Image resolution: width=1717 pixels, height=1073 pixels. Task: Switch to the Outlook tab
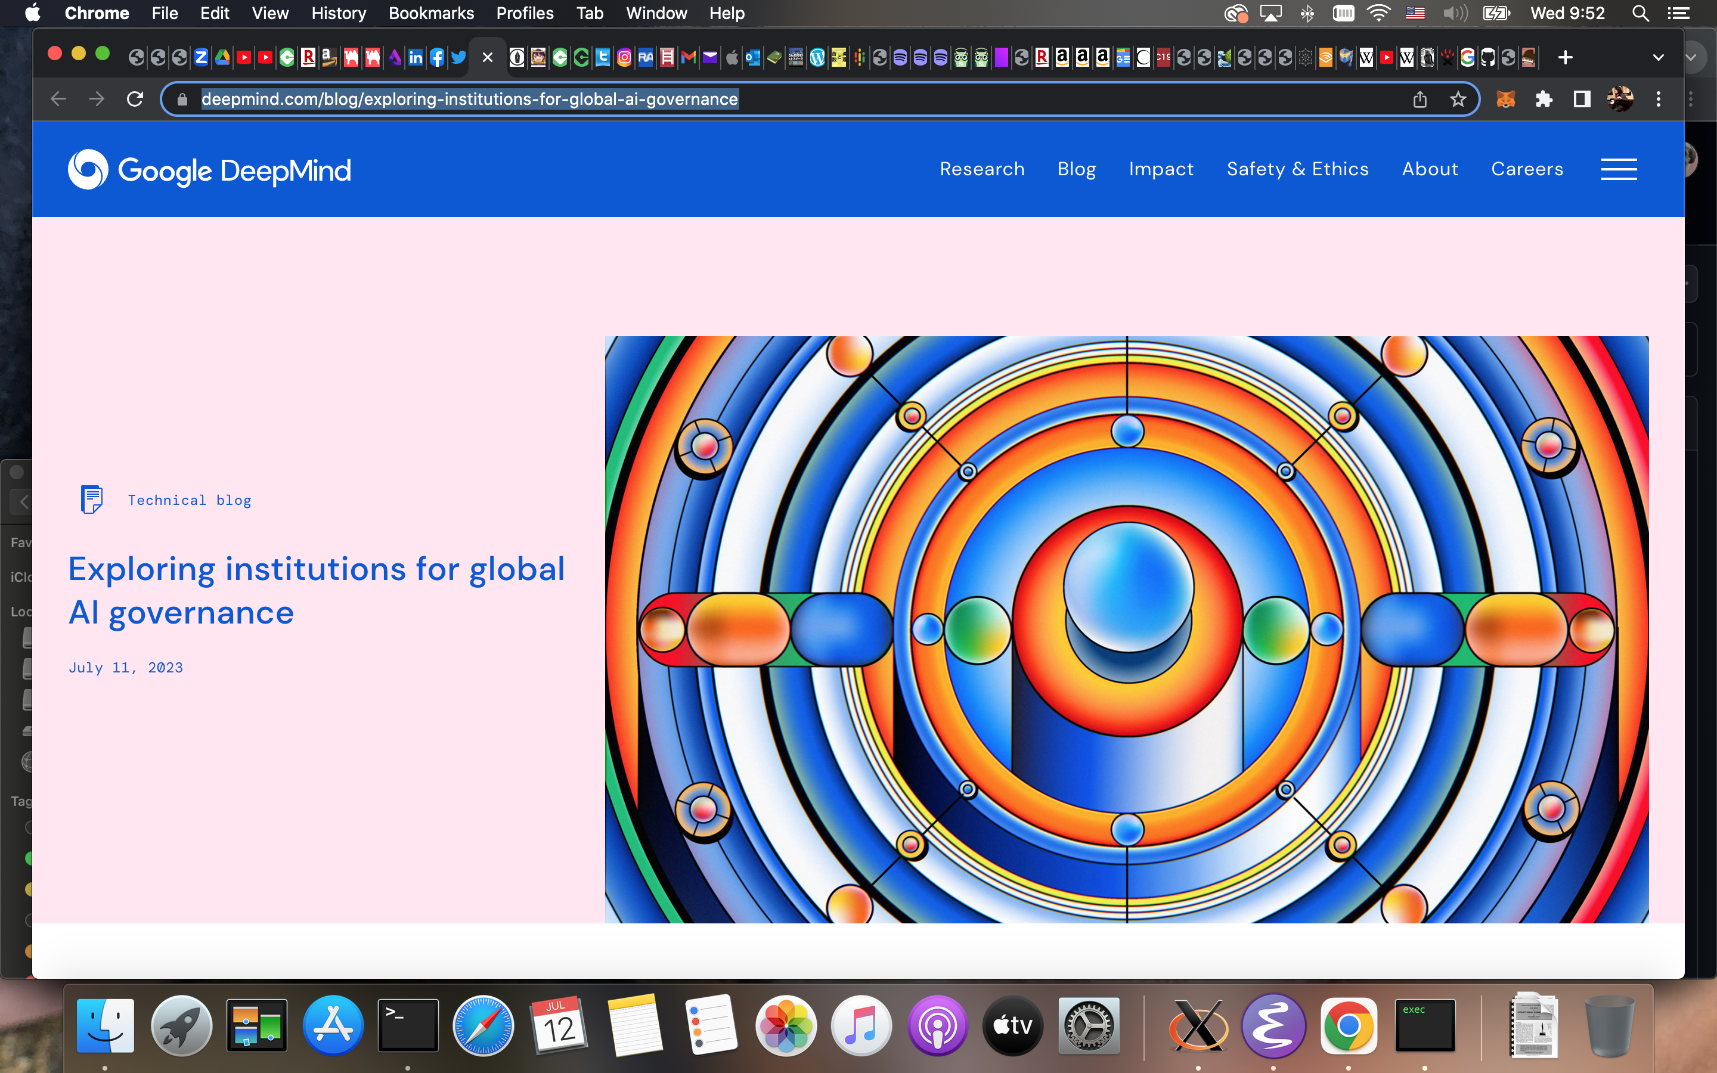tap(753, 57)
